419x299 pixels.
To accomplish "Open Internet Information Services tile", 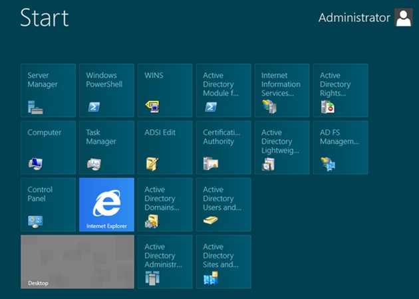I will pos(282,90).
